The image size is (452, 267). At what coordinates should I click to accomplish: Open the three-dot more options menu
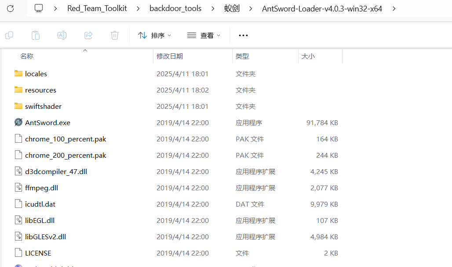click(243, 35)
